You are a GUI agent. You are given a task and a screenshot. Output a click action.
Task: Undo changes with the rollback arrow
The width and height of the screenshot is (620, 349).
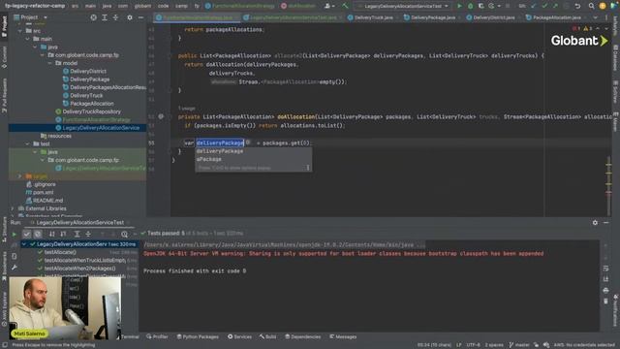[x=577, y=6]
